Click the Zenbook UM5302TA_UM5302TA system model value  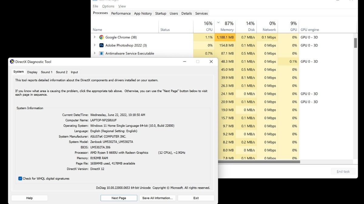(x=112, y=142)
